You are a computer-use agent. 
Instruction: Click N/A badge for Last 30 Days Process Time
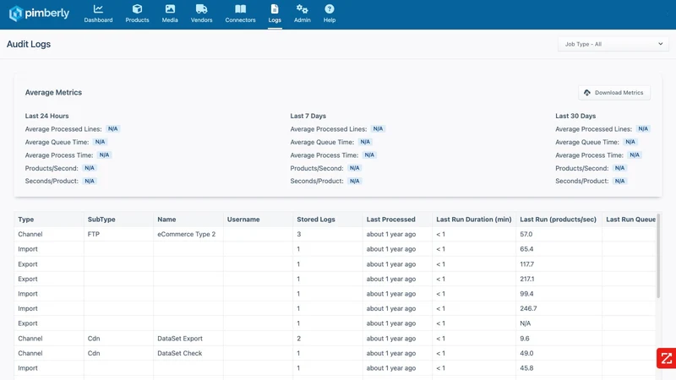(635, 155)
